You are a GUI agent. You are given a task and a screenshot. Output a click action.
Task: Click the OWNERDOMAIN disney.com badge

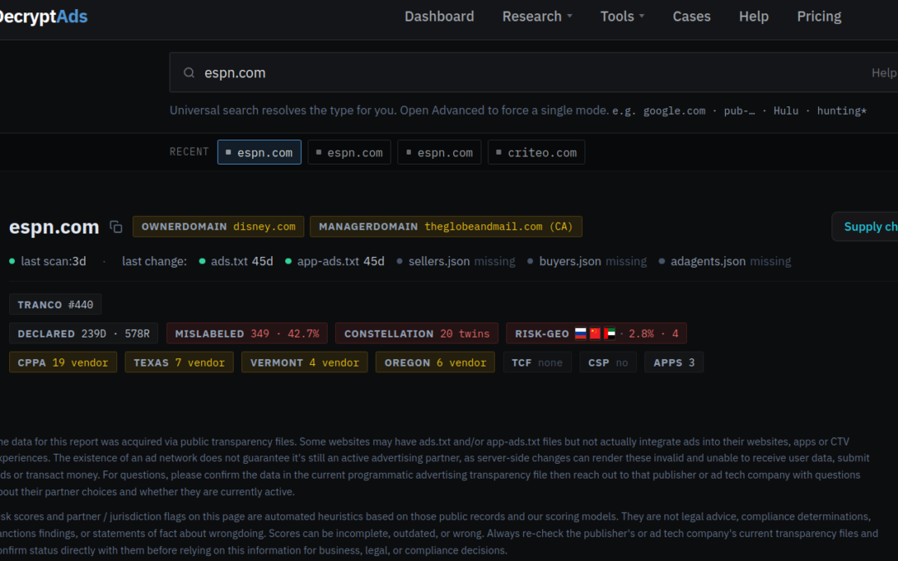[218, 227]
